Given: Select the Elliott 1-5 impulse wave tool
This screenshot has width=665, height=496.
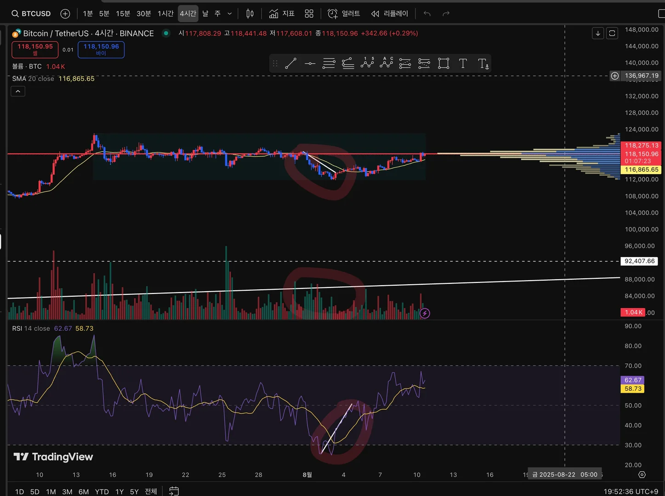Looking at the screenshot, I should [367, 63].
